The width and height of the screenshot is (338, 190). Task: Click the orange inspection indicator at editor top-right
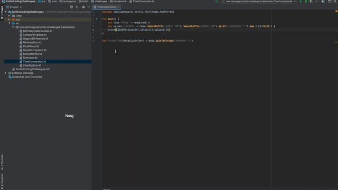pyautogui.click(x=336, y=11)
